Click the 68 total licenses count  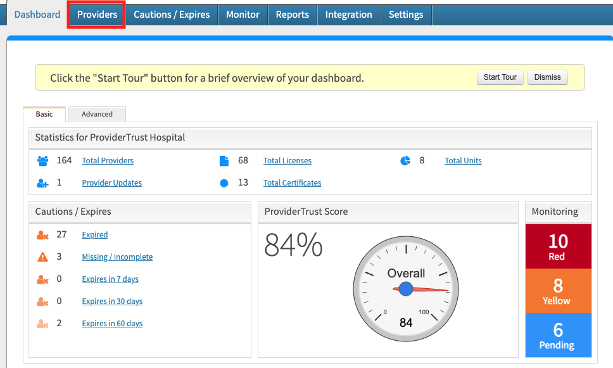tap(243, 161)
